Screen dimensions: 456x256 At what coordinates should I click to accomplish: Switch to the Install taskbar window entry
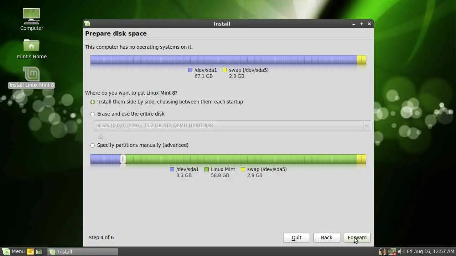(83, 251)
